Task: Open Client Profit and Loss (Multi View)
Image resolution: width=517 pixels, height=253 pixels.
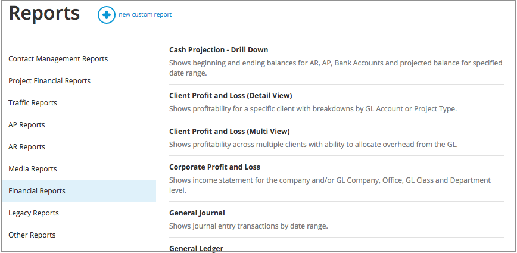Action: (229, 131)
